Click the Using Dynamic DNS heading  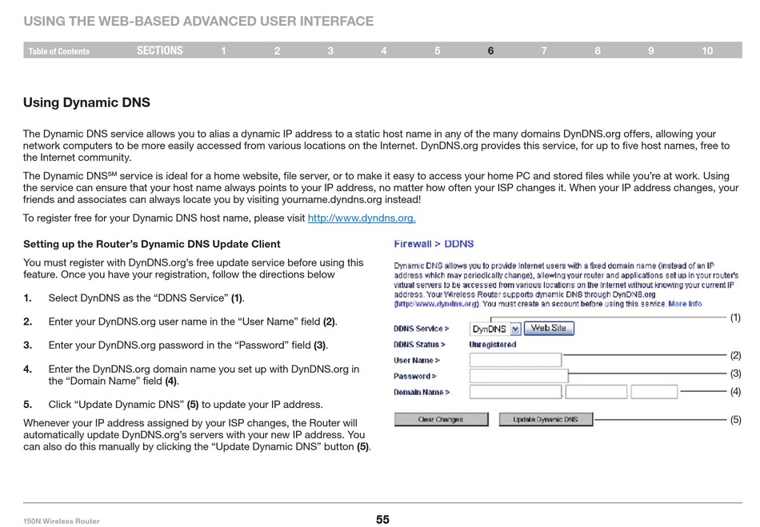coord(86,102)
